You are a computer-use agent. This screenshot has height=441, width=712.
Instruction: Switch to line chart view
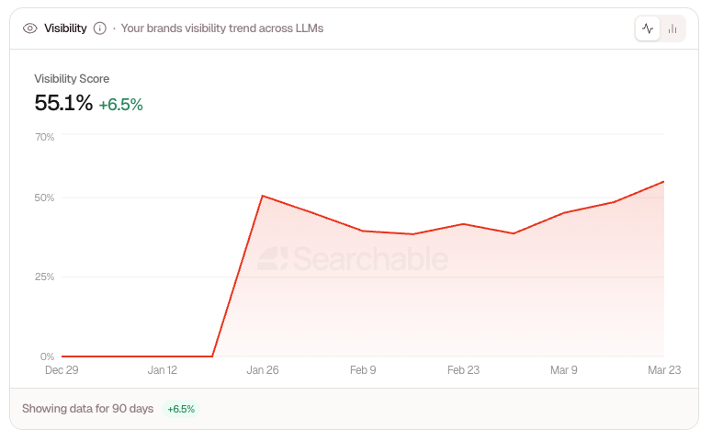pos(648,28)
